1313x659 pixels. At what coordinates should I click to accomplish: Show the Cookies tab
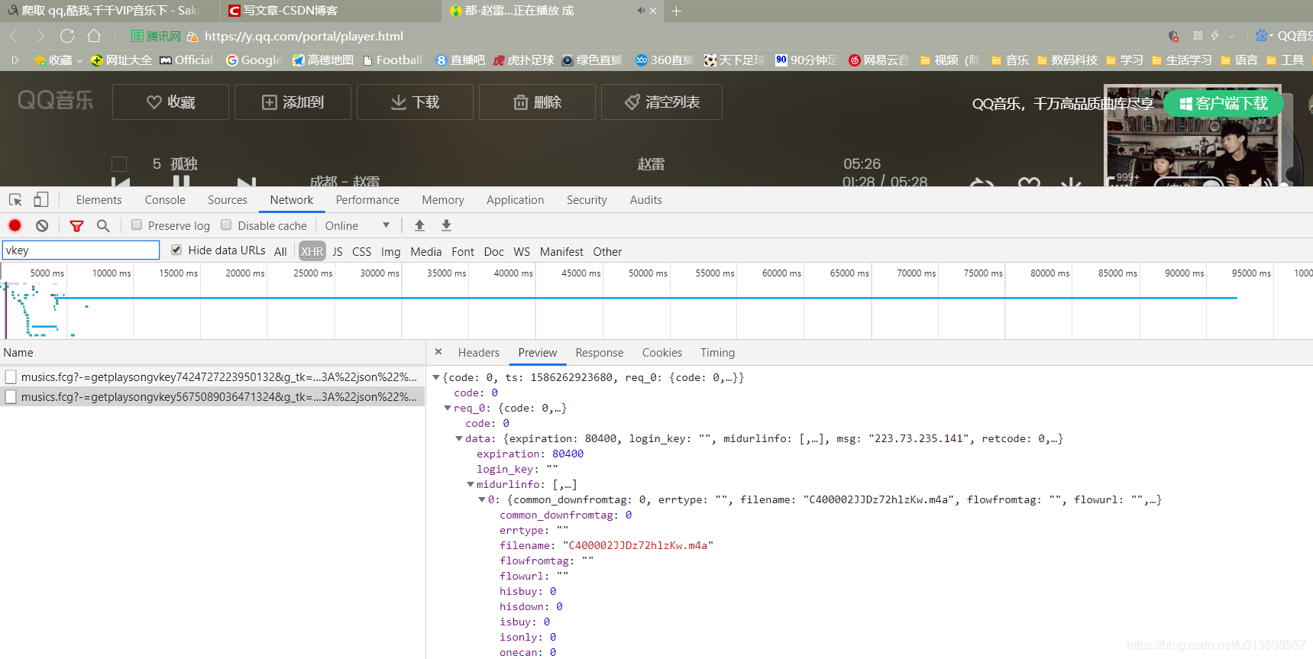click(662, 353)
